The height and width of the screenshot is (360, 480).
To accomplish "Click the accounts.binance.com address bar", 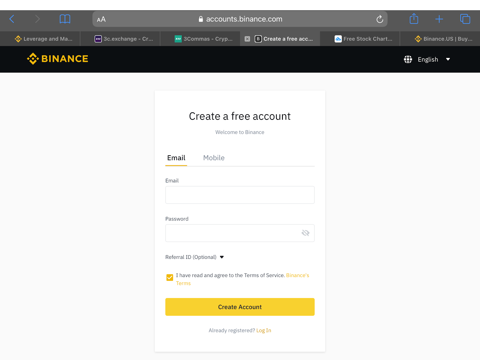I will tap(240, 19).
